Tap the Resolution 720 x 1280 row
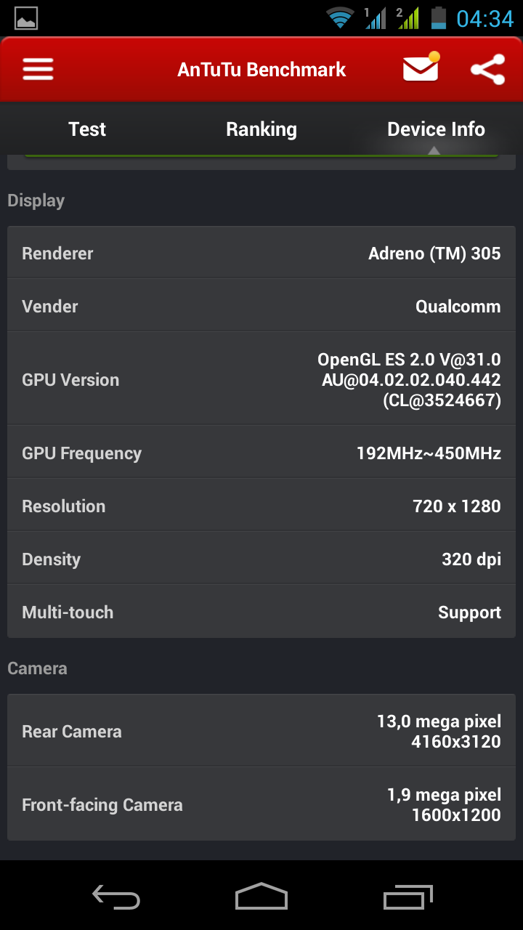Screen dimensions: 523x930 261,506
